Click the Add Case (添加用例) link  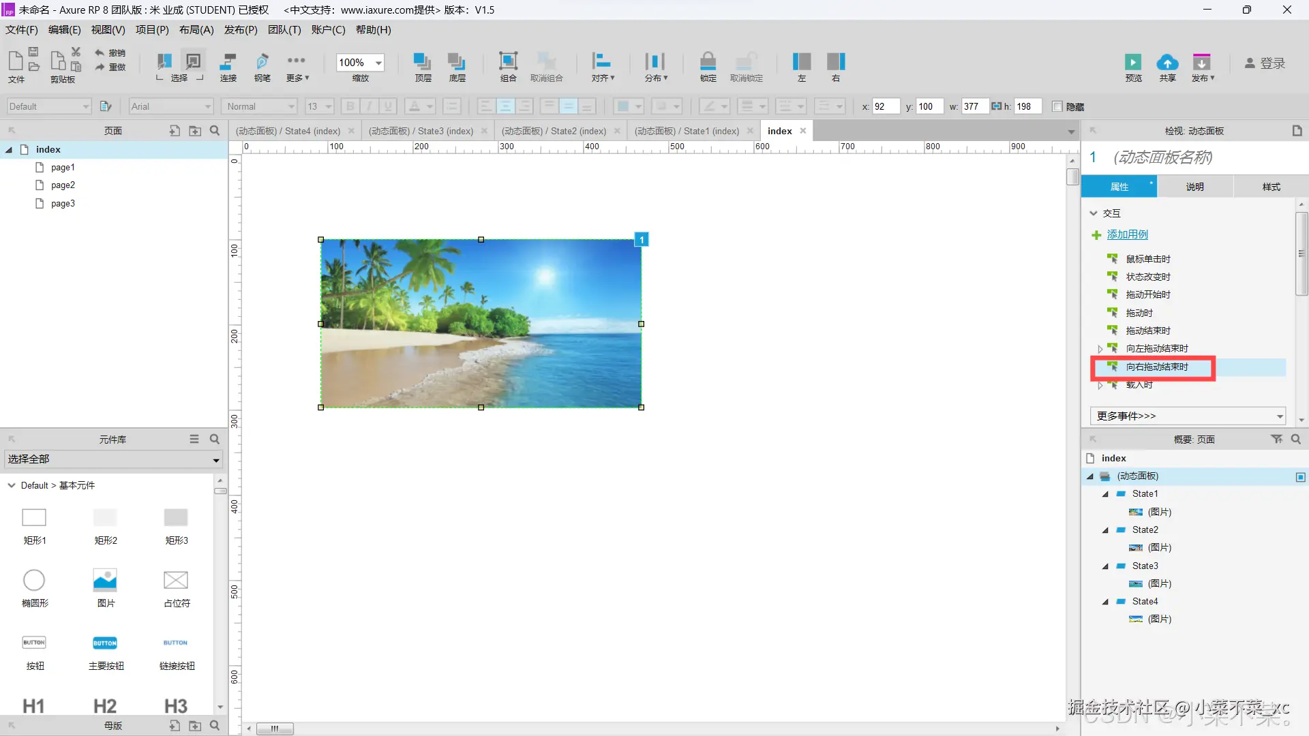pos(1127,234)
